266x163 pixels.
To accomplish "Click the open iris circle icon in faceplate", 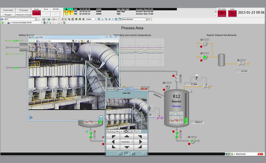I will click(130, 131).
